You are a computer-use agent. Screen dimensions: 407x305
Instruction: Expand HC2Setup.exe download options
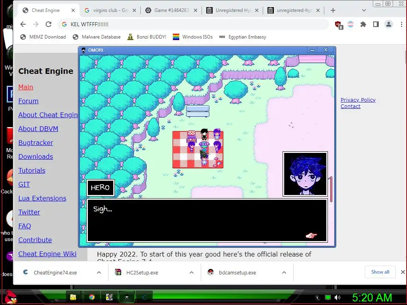point(192,272)
